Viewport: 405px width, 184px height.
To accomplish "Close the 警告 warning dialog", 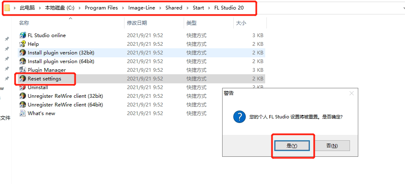I will point(351,93).
